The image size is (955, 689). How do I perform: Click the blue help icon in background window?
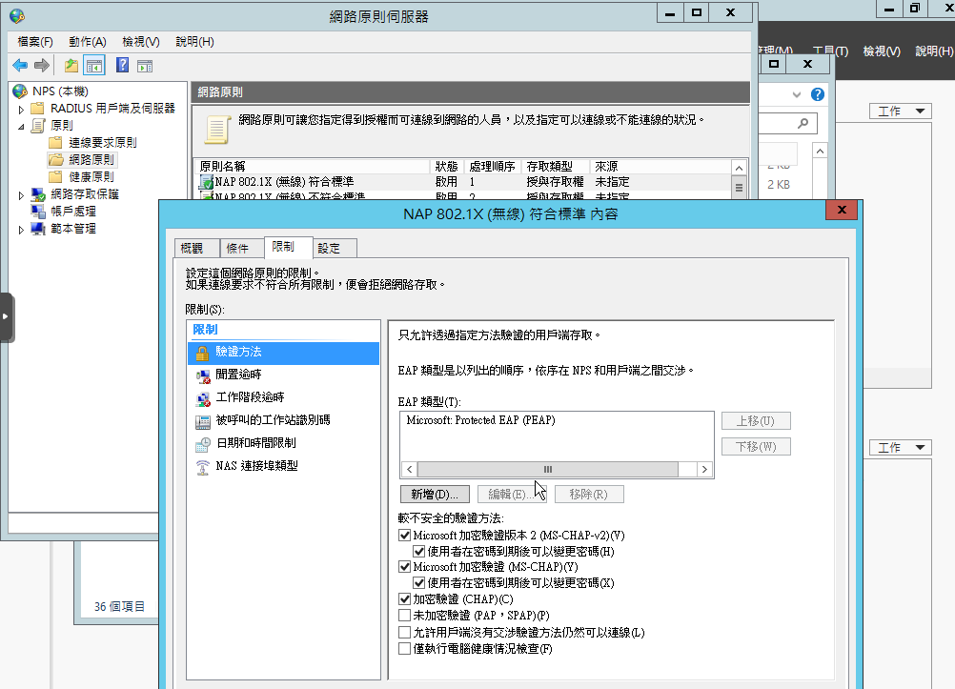point(818,94)
